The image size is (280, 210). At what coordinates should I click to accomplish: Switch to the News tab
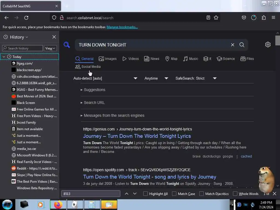(x=151, y=59)
